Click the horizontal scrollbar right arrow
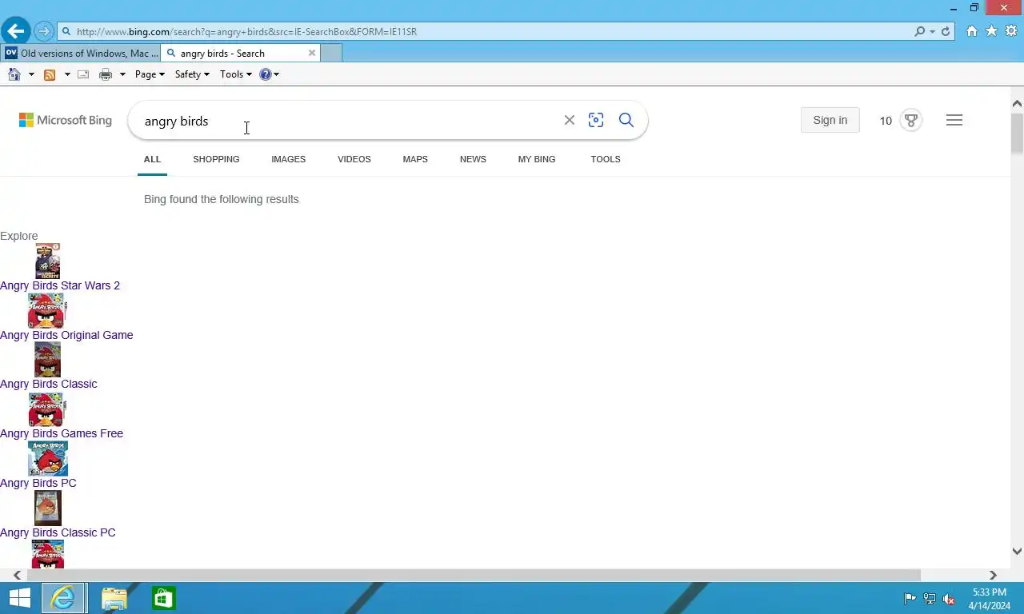Image resolution: width=1024 pixels, height=614 pixels. click(x=993, y=575)
